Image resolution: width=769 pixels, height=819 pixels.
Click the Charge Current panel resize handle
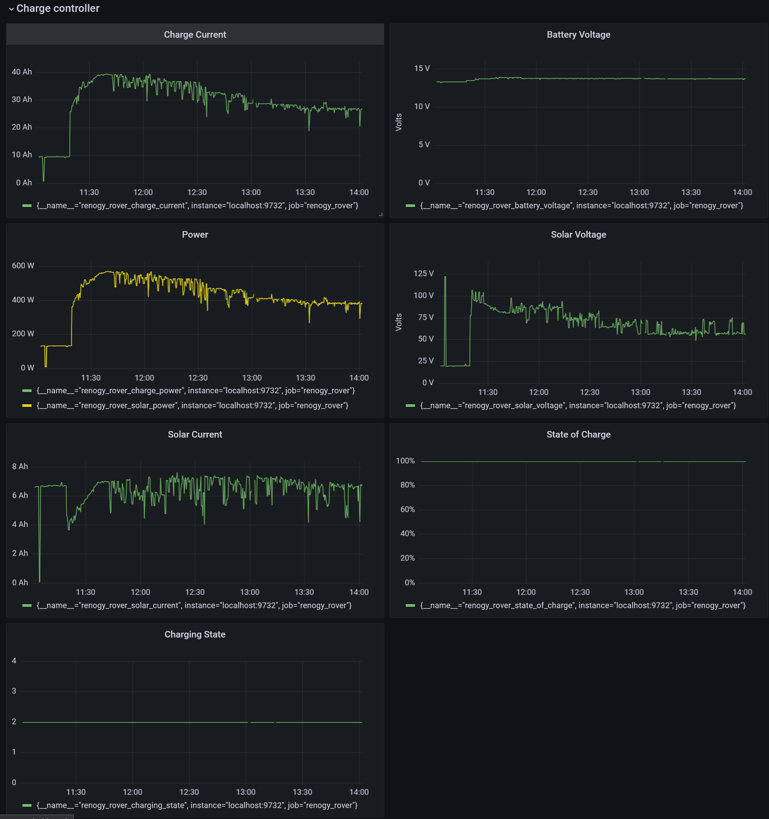coord(381,214)
